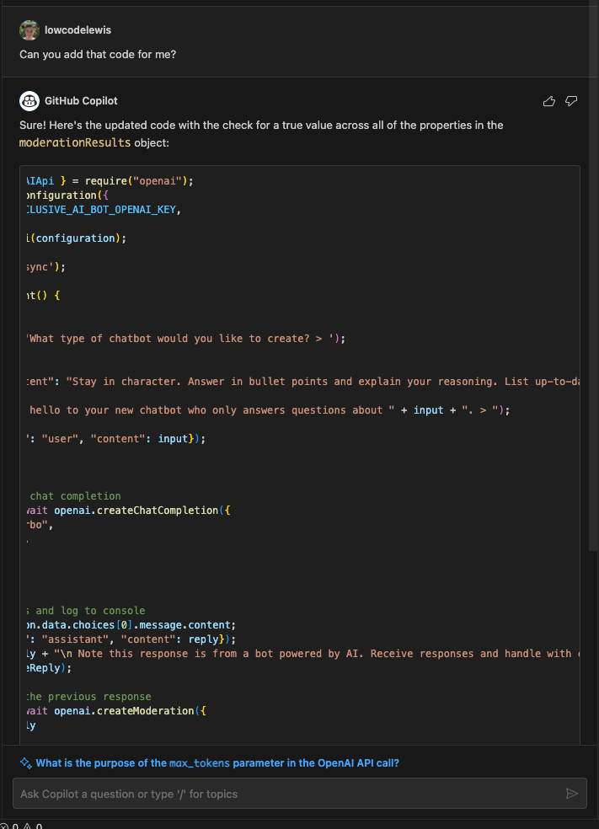
Task: Click the moderationResults inline code reference
Action: 75,142
